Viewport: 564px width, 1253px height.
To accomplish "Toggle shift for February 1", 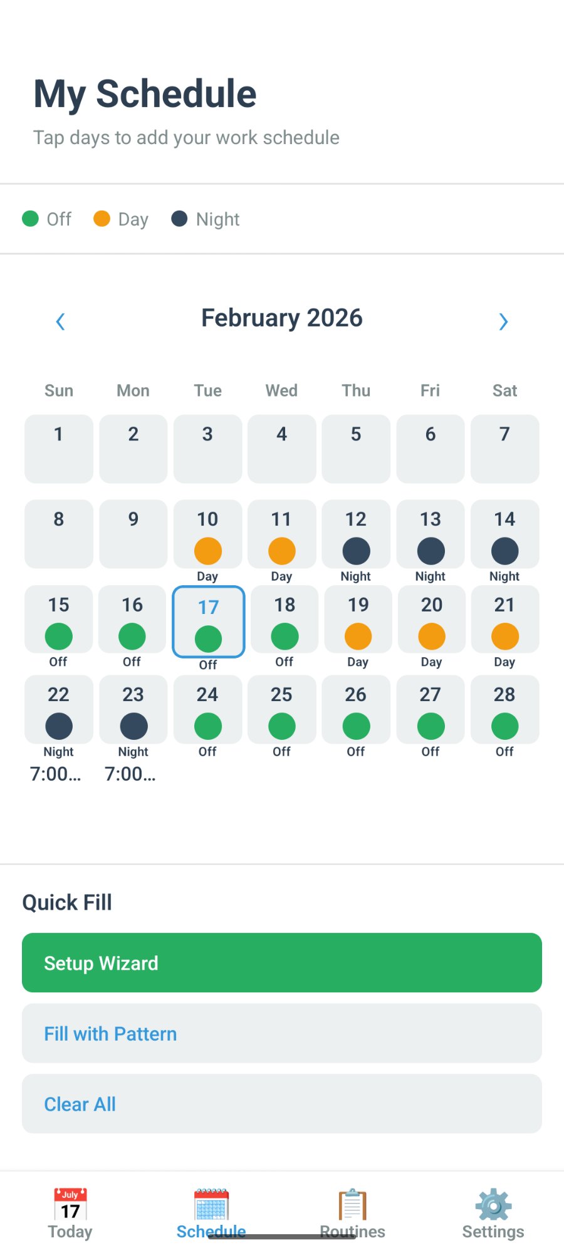I will (x=59, y=449).
